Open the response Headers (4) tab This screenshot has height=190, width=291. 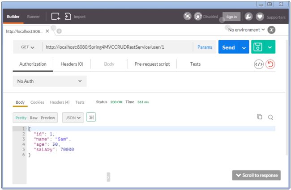(x=60, y=102)
